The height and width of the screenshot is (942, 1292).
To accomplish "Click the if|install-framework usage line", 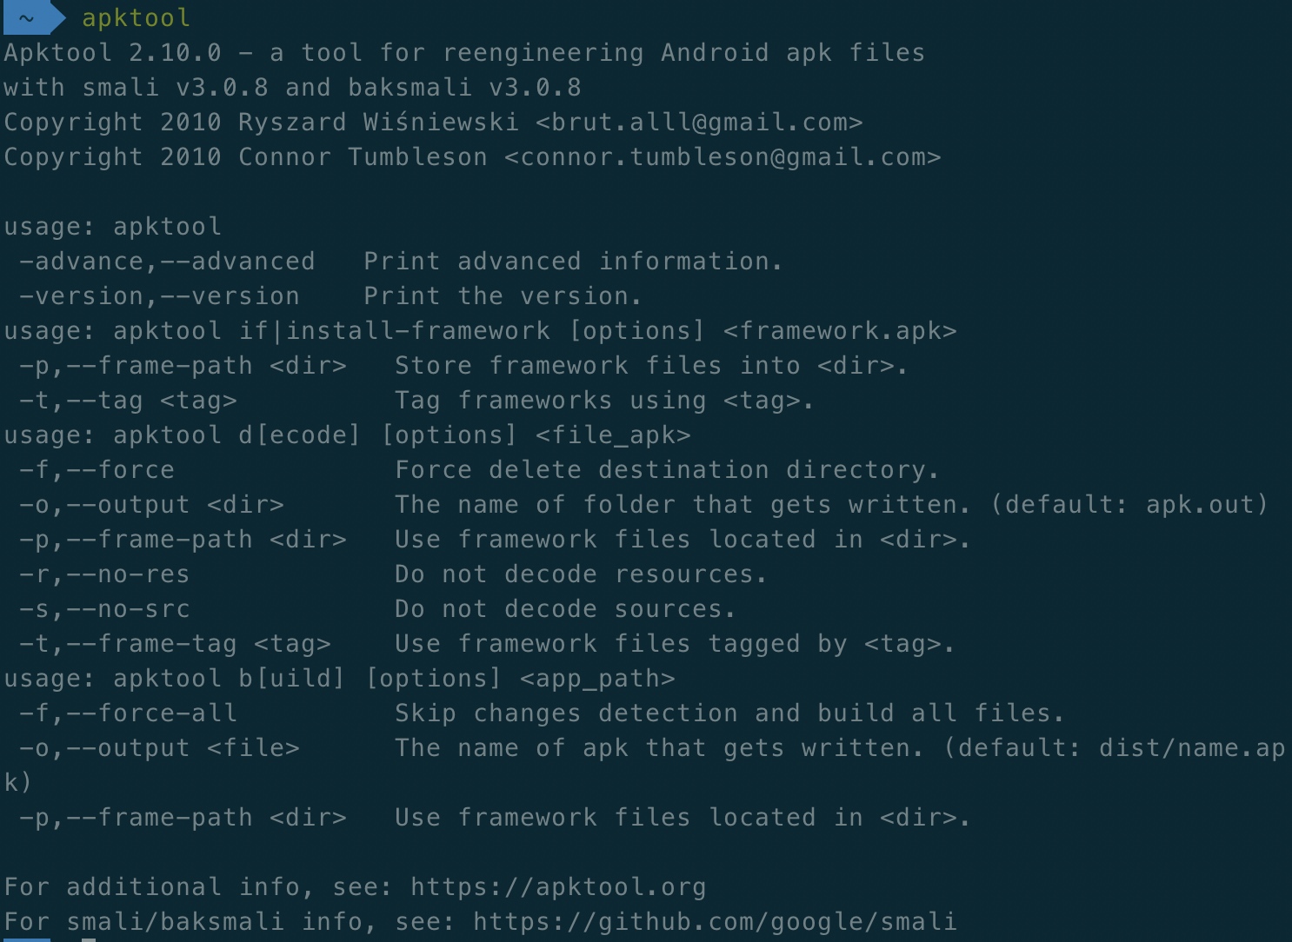I will click(480, 331).
